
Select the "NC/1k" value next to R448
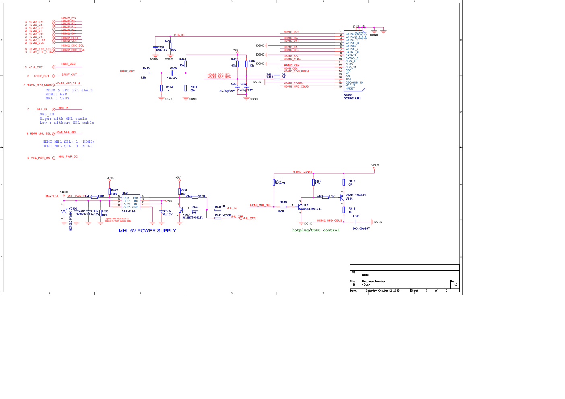pyautogui.click(x=202, y=197)
